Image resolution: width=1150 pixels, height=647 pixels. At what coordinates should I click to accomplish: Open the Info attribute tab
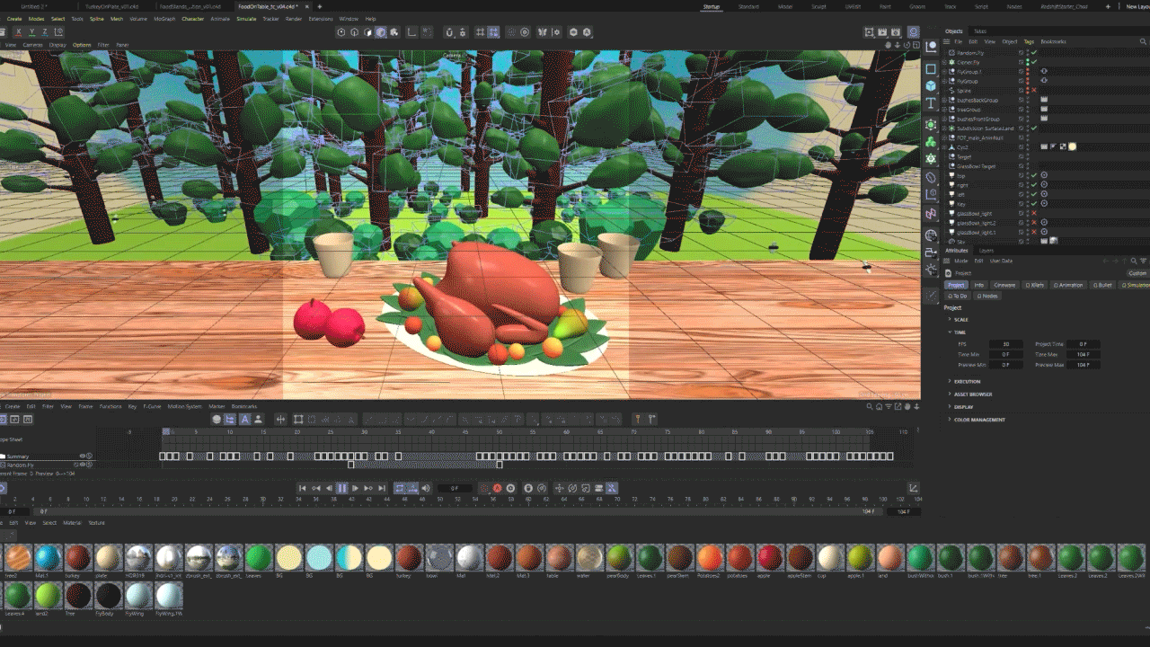pos(978,285)
